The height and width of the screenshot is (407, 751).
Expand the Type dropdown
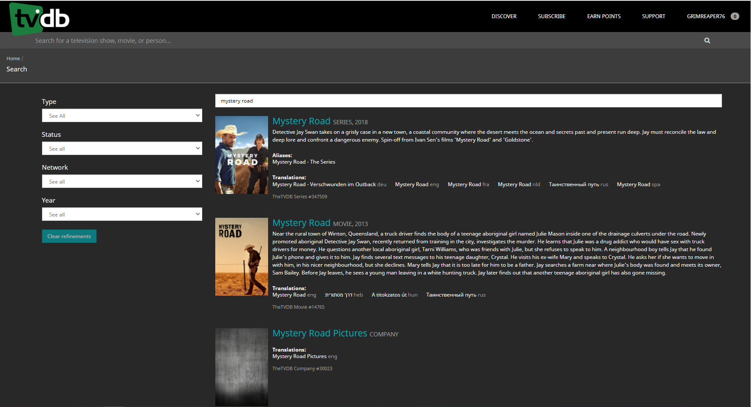click(x=122, y=116)
